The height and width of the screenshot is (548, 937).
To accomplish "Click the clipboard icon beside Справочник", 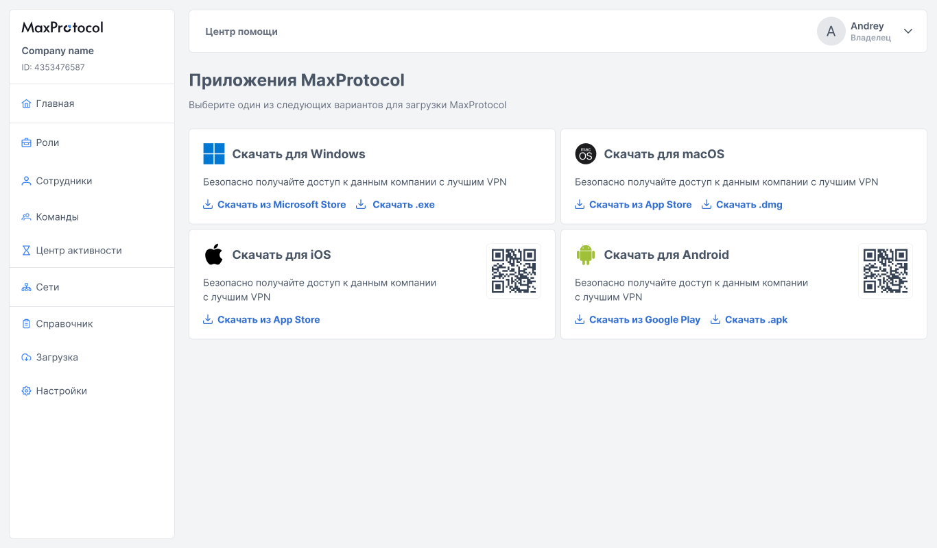I will [x=27, y=324].
